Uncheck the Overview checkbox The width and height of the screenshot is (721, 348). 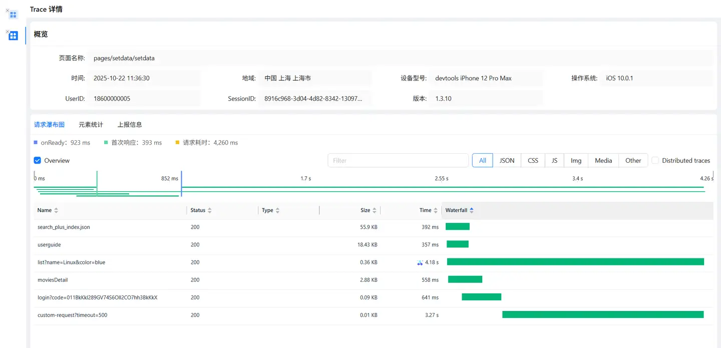pos(38,161)
